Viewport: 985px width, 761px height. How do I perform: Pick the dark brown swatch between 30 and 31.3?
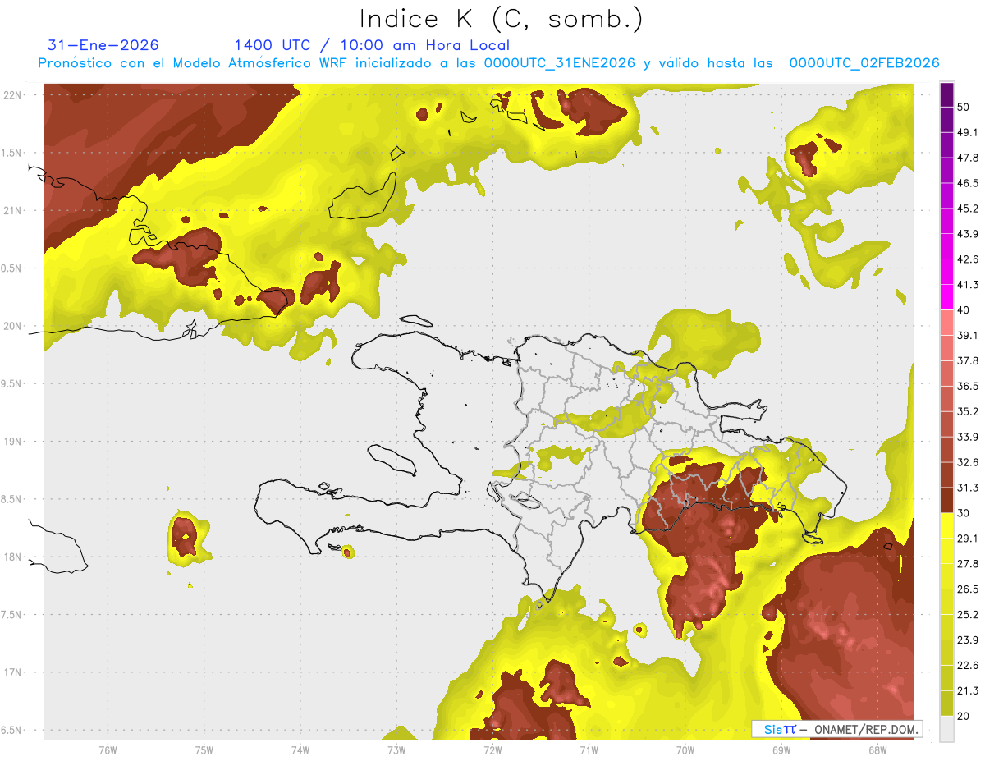[x=946, y=500]
